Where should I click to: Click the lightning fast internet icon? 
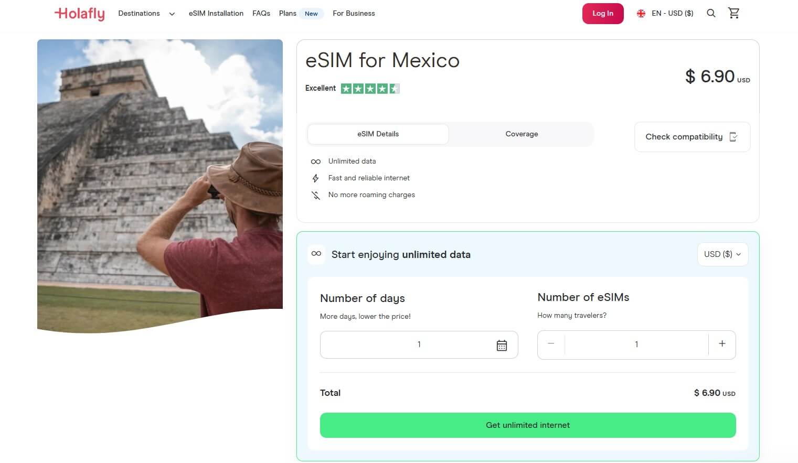tap(315, 178)
